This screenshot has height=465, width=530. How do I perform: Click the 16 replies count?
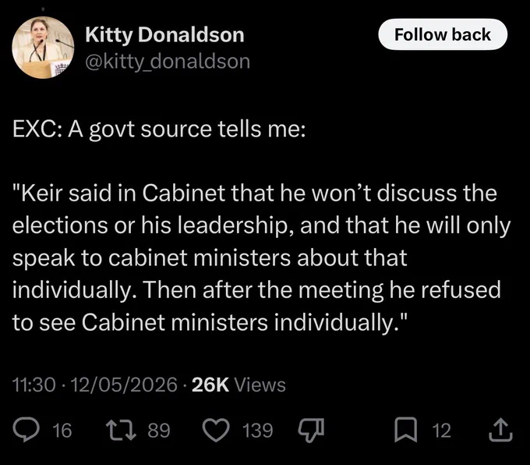click(62, 431)
